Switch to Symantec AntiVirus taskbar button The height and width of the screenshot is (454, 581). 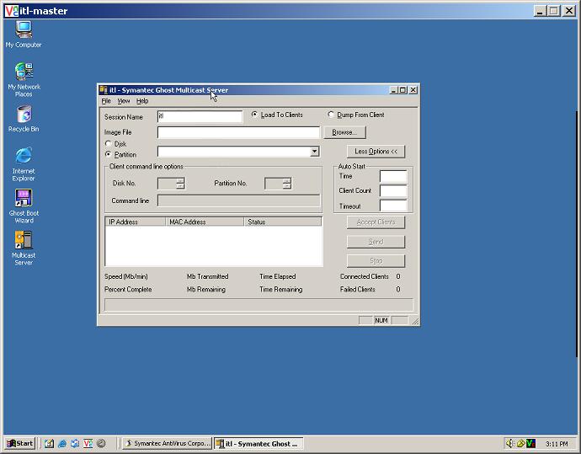pos(167,443)
